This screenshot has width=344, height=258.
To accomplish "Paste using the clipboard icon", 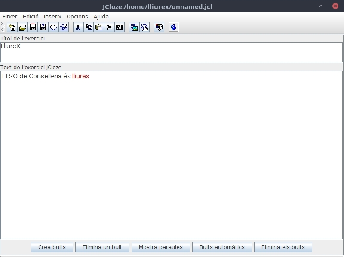I will (99, 27).
